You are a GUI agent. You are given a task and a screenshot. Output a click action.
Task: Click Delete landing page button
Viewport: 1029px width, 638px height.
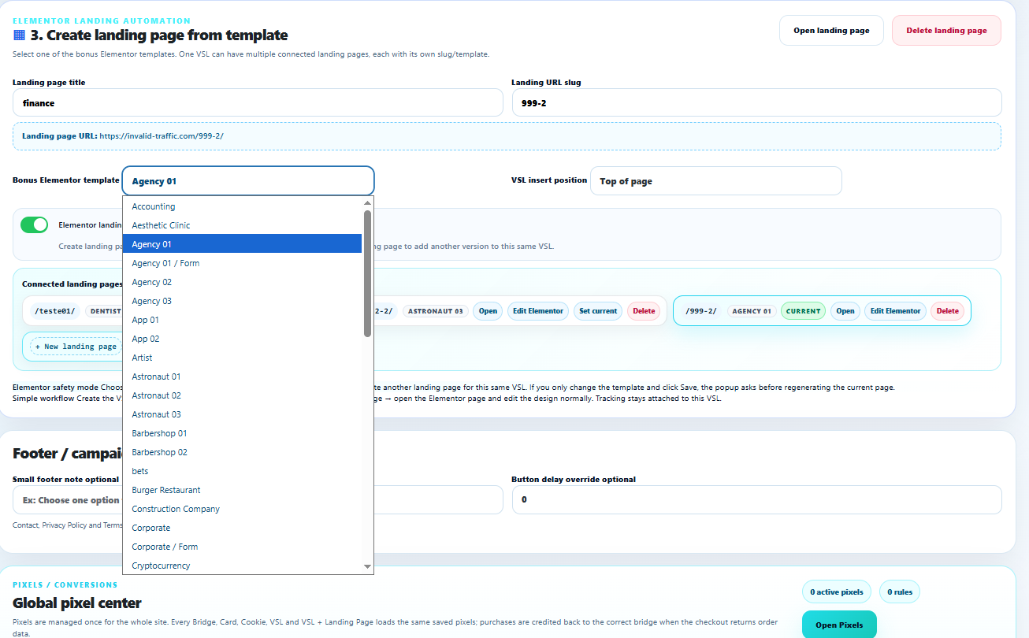pyautogui.click(x=946, y=31)
